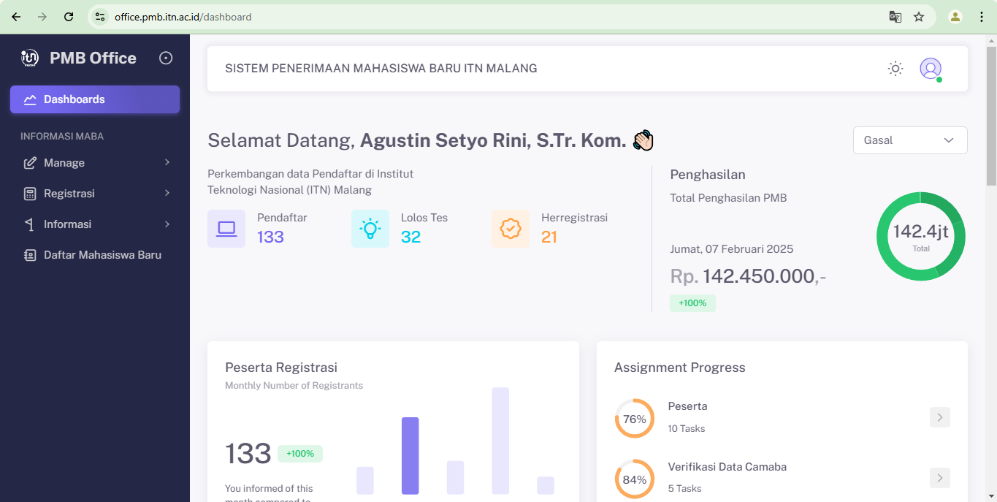
Task: Open the Gasal semester dropdown
Action: click(910, 140)
